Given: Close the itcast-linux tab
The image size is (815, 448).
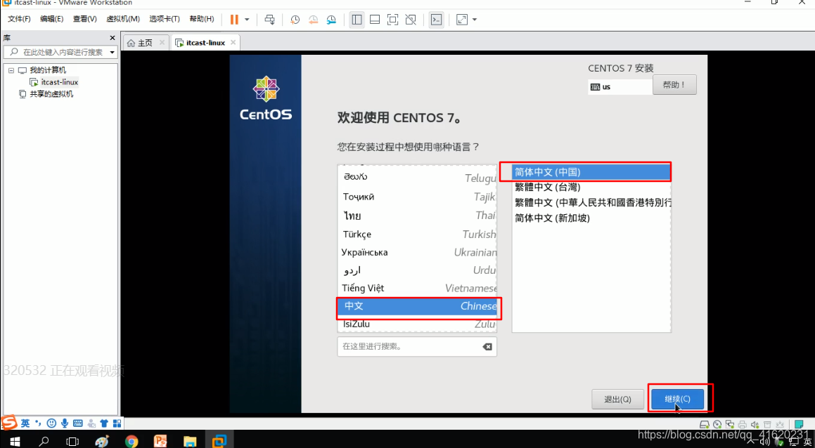Looking at the screenshot, I should pyautogui.click(x=233, y=43).
